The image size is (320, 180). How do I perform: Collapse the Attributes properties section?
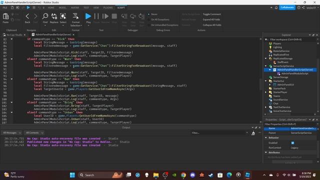[x=266, y=152]
